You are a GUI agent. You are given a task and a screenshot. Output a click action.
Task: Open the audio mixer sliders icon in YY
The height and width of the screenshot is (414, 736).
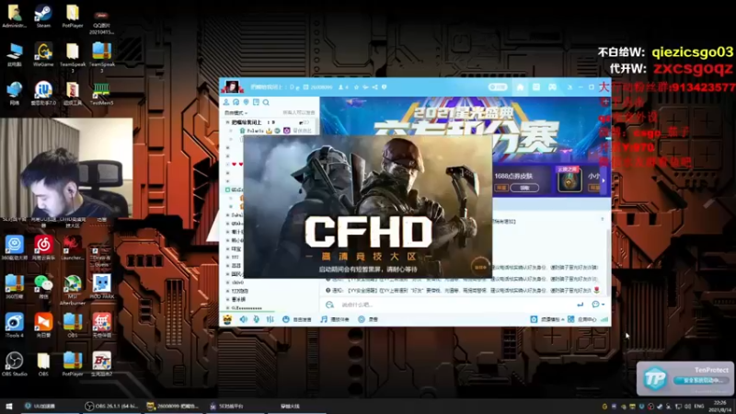point(270,319)
